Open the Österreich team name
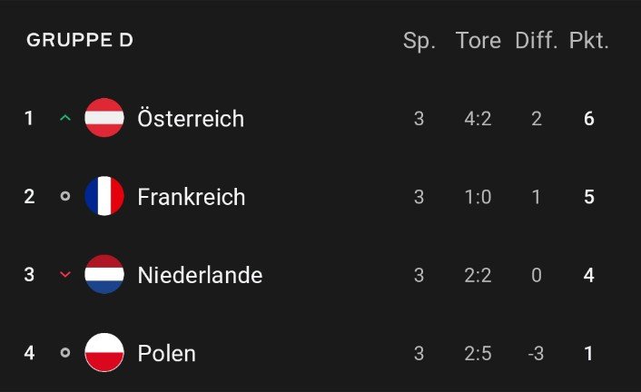 click(x=191, y=118)
